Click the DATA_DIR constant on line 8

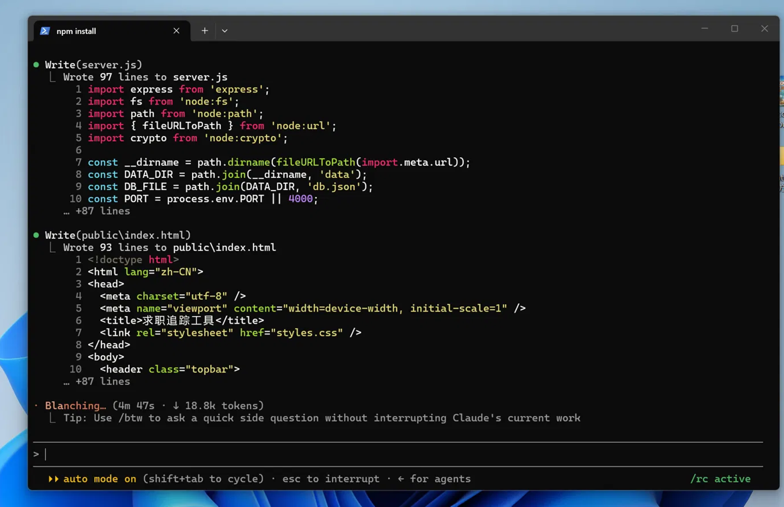click(x=149, y=175)
